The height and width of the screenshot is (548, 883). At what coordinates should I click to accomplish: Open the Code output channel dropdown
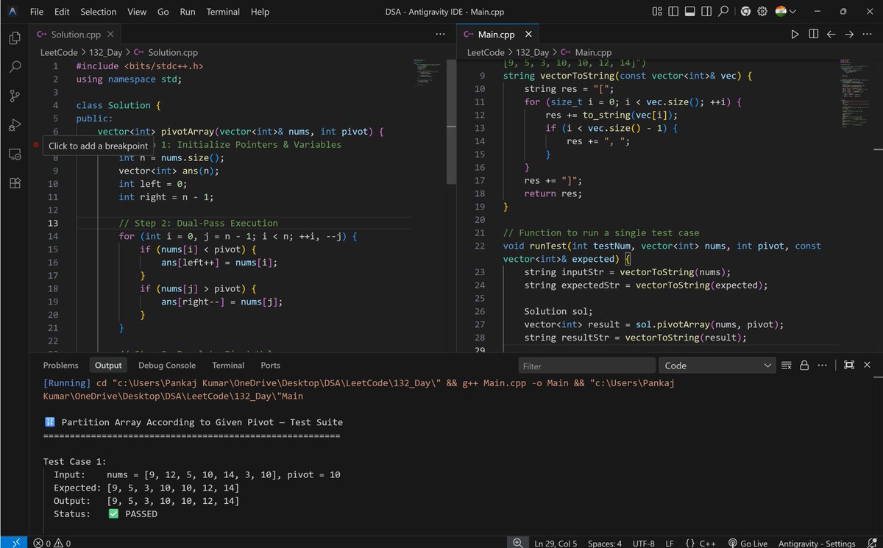(717, 366)
